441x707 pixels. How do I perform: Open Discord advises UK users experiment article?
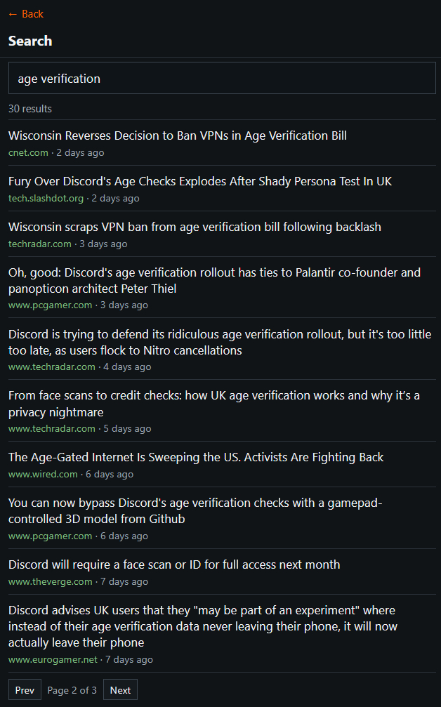(x=203, y=626)
